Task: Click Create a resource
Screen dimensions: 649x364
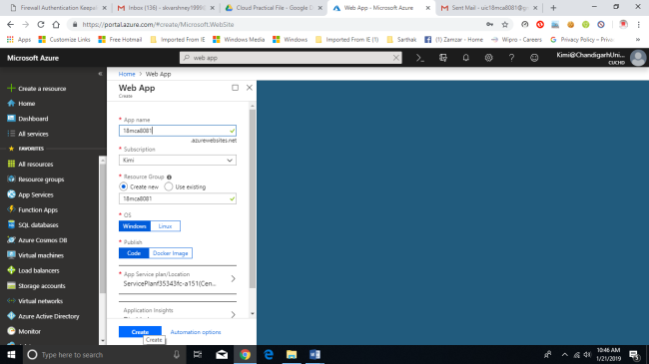Action: pos(42,89)
